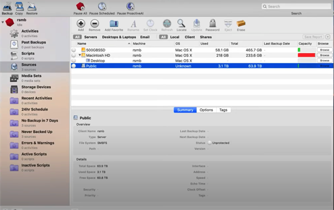Screen dimensions: 334x210
Task: Click the Restore toolbar icon
Action: [32, 7]
